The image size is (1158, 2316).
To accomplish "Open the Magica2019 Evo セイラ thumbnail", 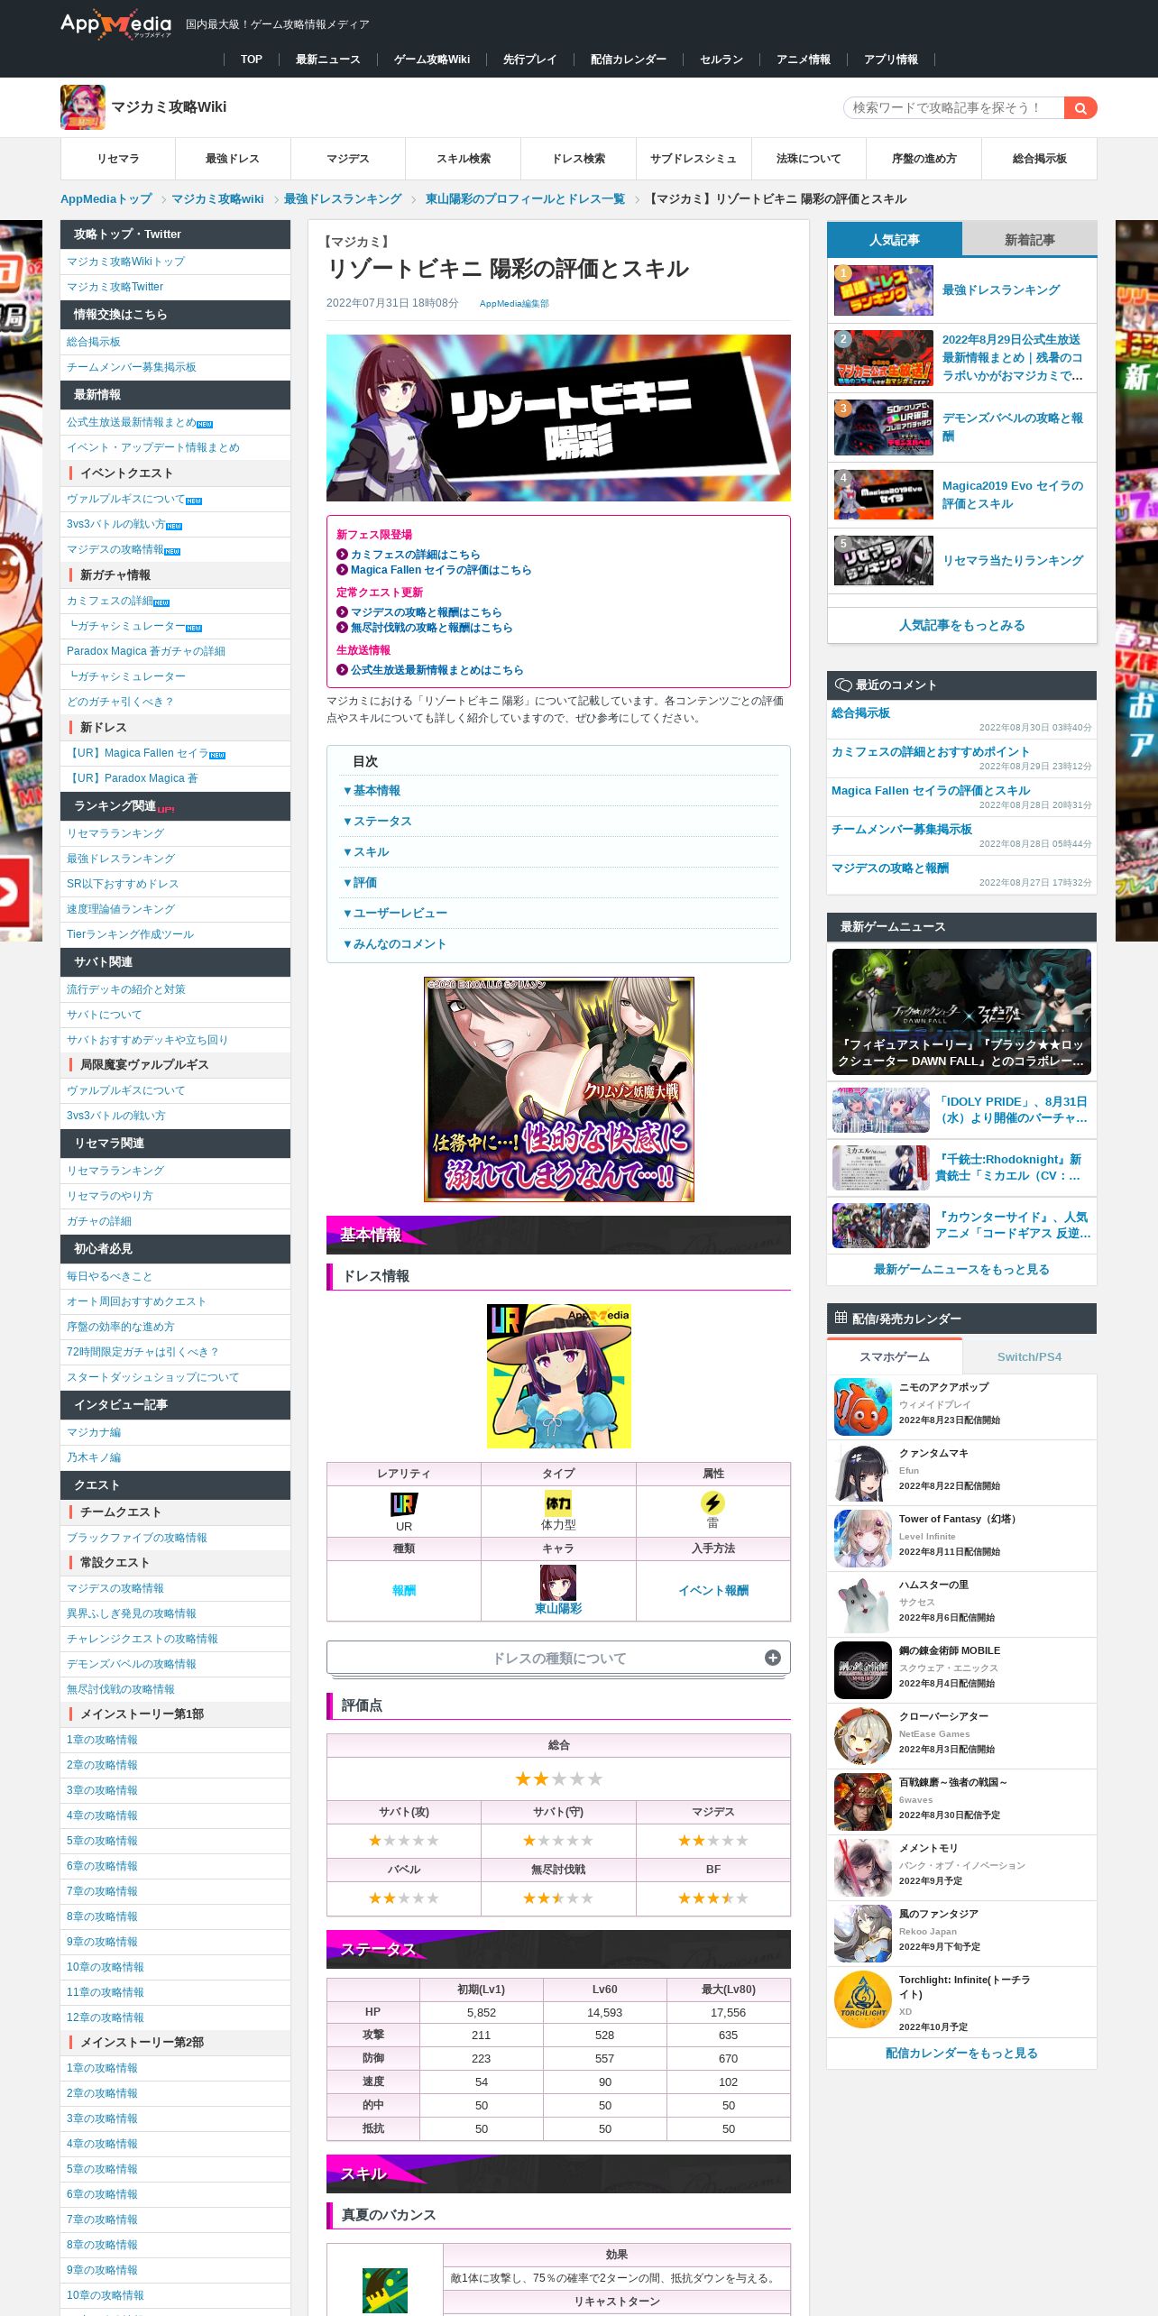I will pyautogui.click(x=884, y=494).
